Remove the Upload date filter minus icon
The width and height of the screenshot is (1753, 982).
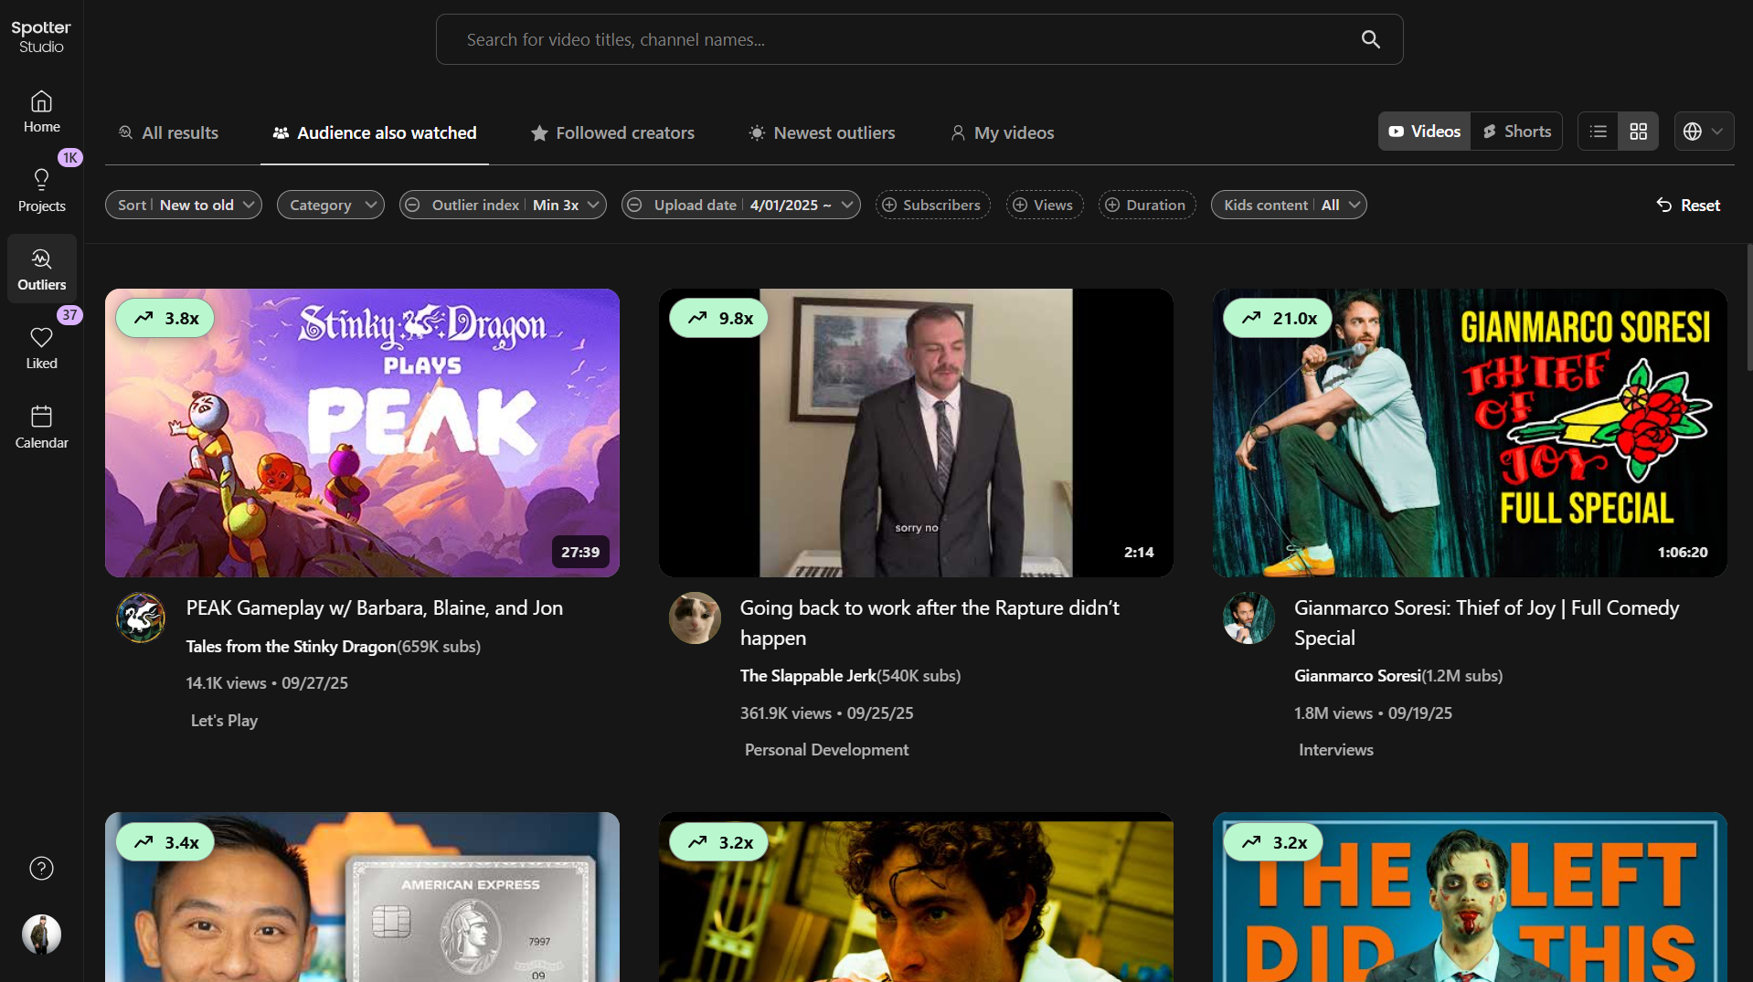(x=635, y=205)
